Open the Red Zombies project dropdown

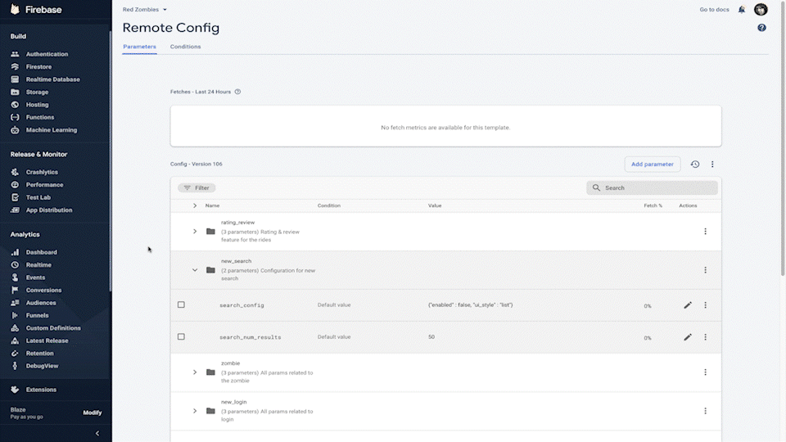[145, 10]
